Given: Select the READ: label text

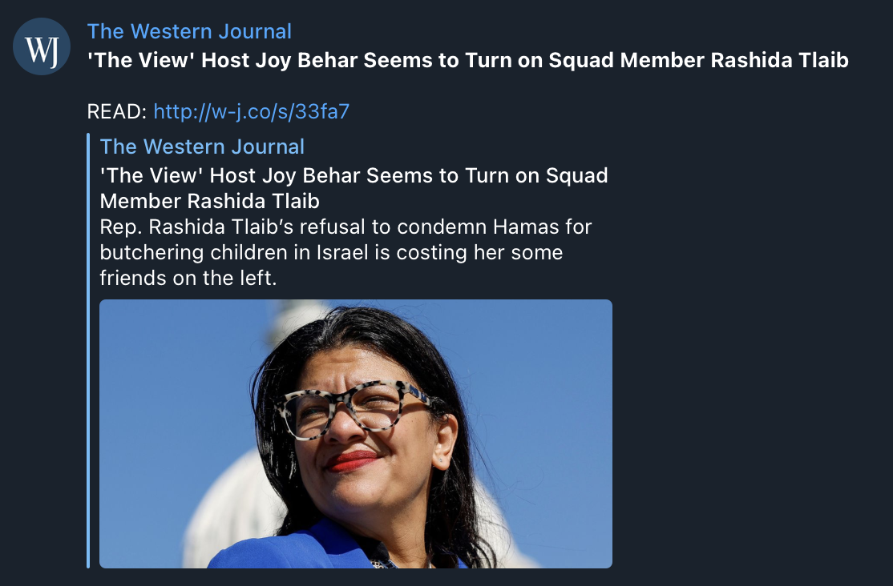Looking at the screenshot, I should click(x=117, y=111).
